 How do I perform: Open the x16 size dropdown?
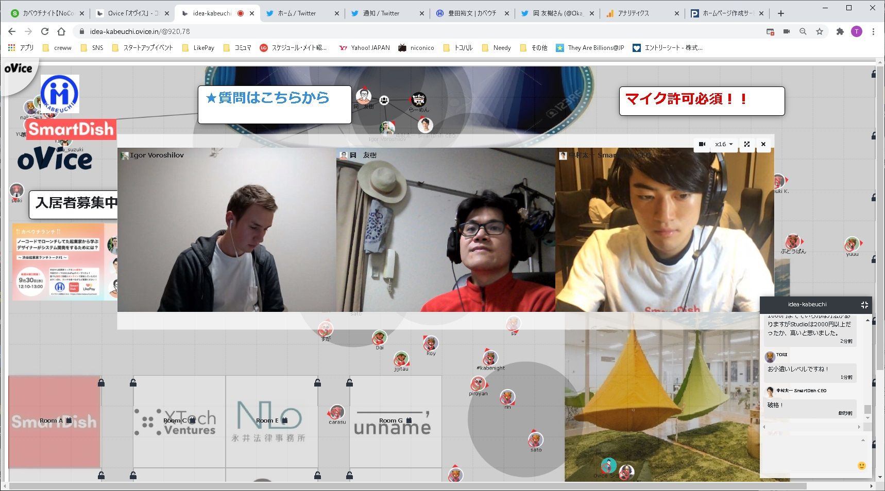[724, 144]
